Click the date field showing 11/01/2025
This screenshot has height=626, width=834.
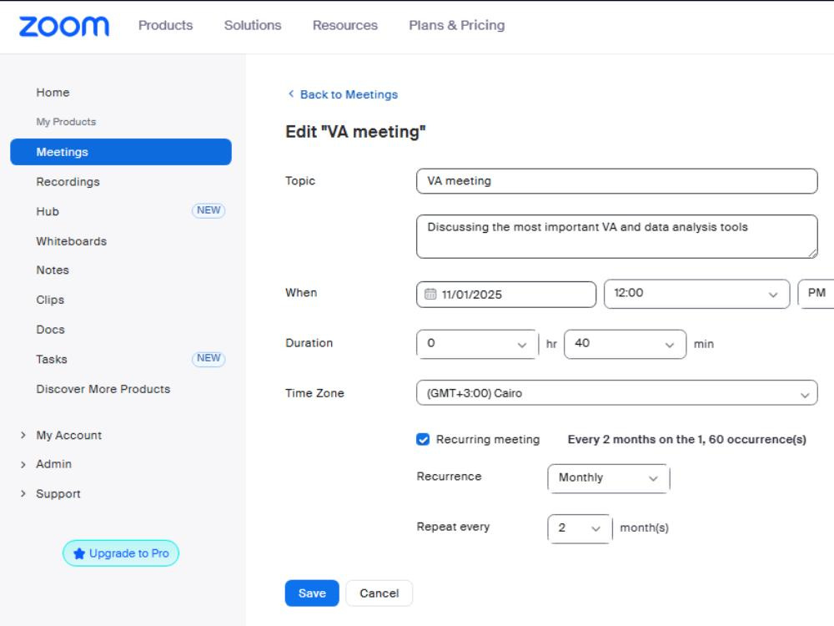(506, 295)
